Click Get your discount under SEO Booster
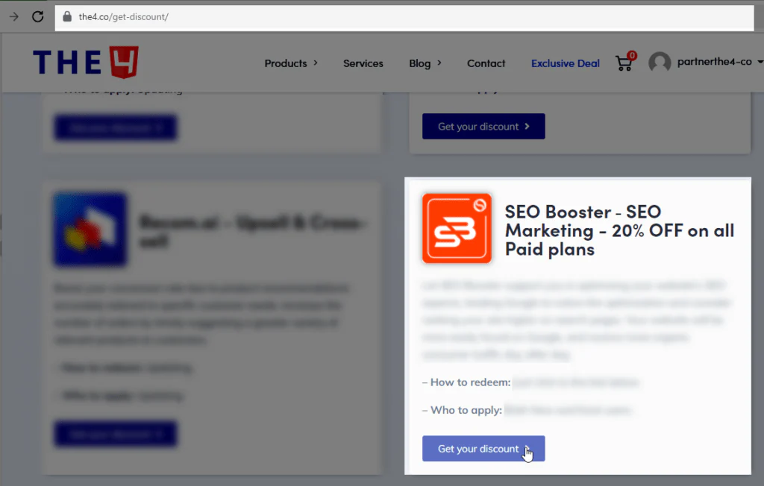This screenshot has height=486, width=764. tap(483, 449)
